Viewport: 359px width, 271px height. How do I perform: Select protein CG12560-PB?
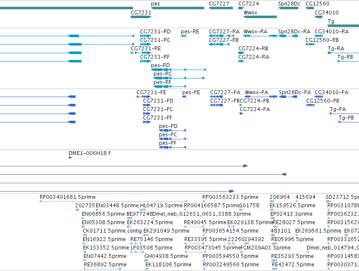pos(310,105)
